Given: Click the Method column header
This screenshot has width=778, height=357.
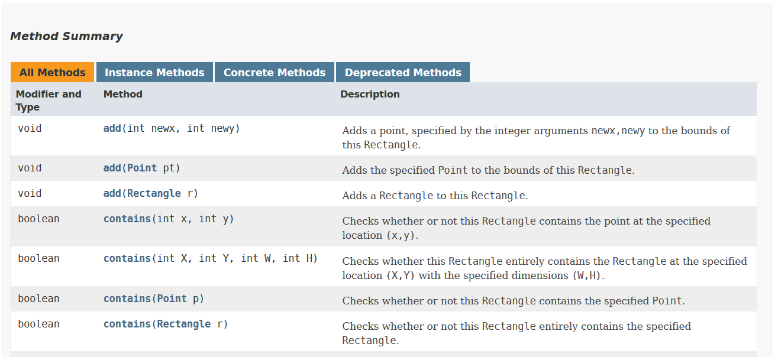Looking at the screenshot, I should point(123,94).
